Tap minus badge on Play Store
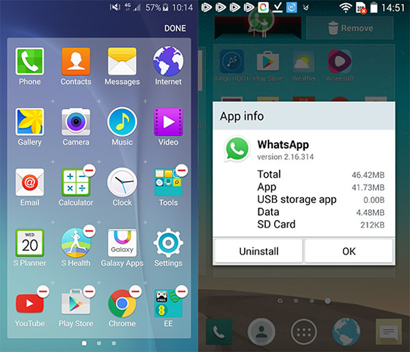Image resolution: width=410 pixels, height=352 pixels. pyautogui.click(x=90, y=291)
